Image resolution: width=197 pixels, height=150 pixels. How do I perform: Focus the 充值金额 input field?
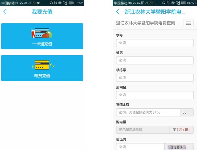click(148, 112)
